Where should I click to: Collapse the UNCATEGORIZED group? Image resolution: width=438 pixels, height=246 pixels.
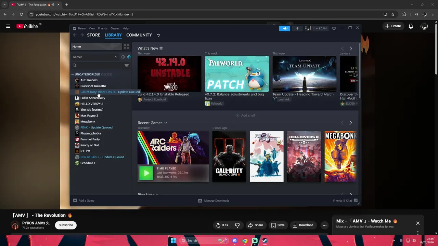[x=73, y=74]
